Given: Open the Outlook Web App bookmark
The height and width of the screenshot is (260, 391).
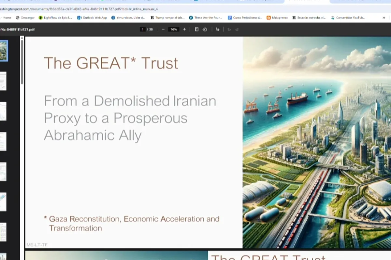Looking at the screenshot, I should click(92, 18).
